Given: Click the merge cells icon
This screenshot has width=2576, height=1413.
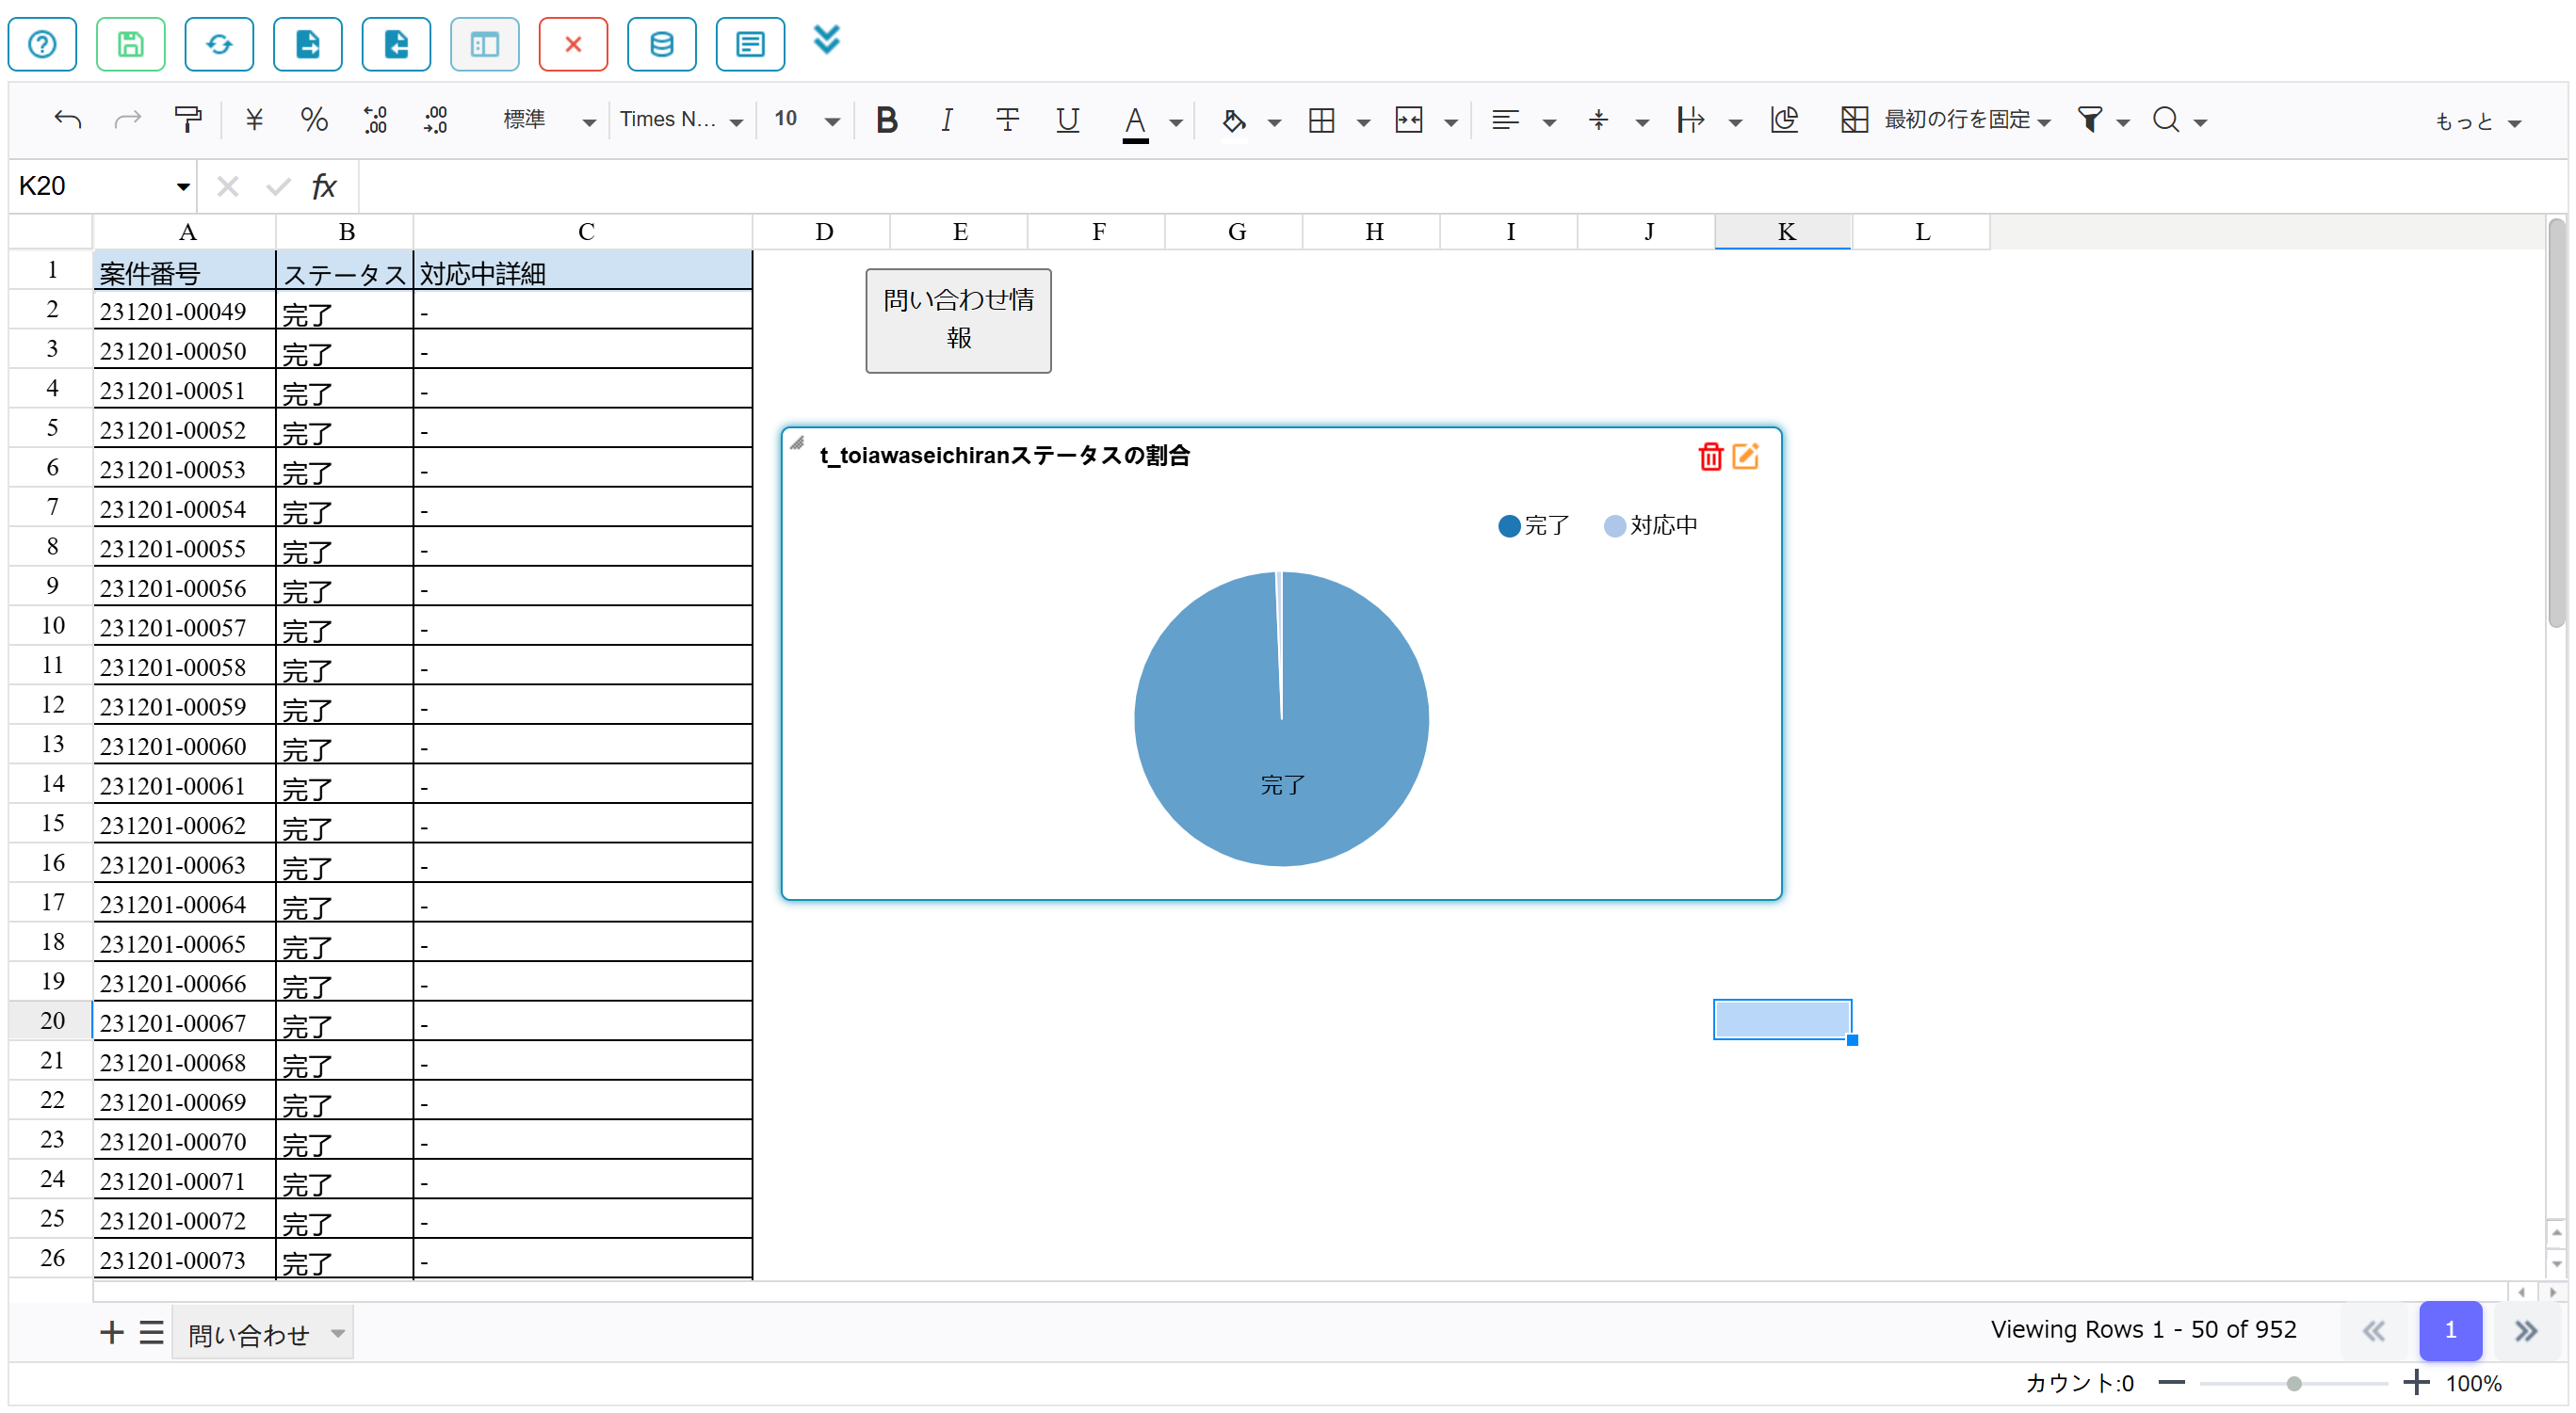Looking at the screenshot, I should click(x=1409, y=120).
